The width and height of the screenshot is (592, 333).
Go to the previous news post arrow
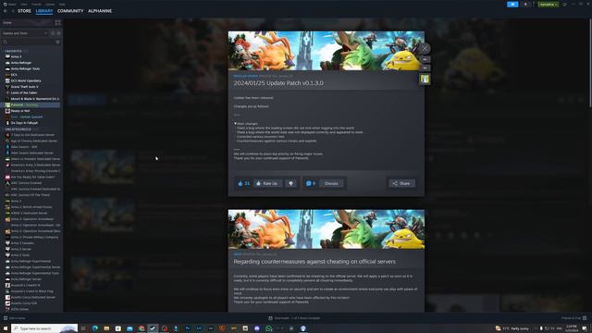tap(425, 59)
